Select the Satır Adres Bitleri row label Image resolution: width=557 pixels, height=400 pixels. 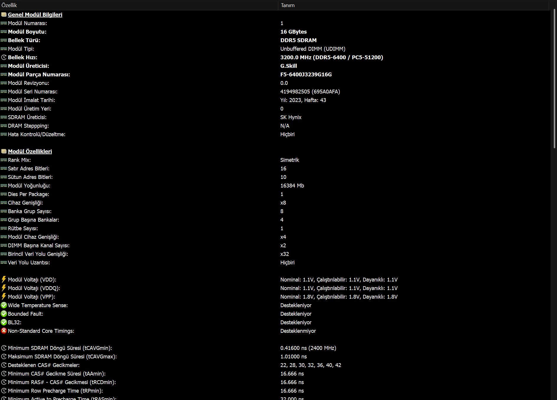tap(29, 168)
